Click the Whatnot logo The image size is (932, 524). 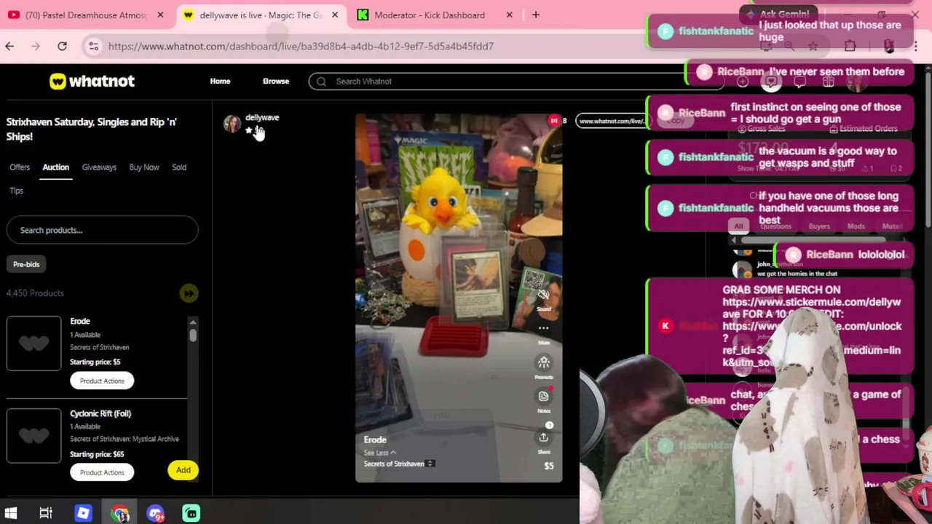(92, 82)
